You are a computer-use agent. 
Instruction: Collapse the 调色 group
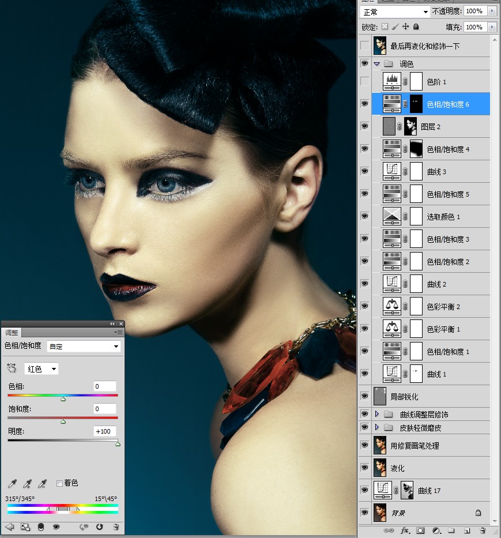click(377, 64)
